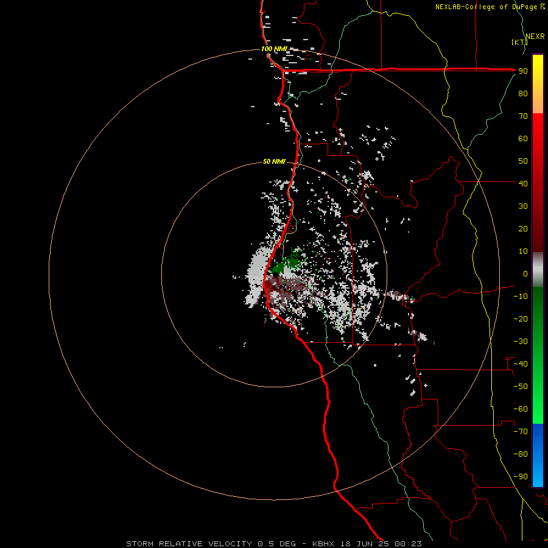Image resolution: width=548 pixels, height=548 pixels.
Task: Click the 50 value on the velocity scale
Action: [x=523, y=161]
